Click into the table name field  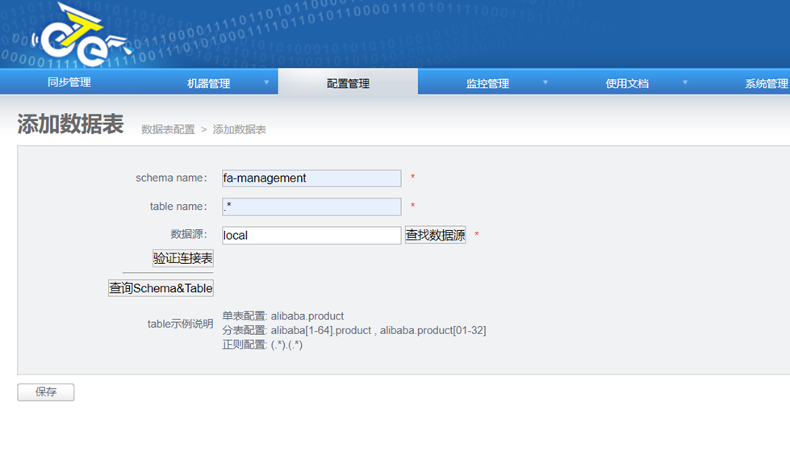(x=311, y=207)
